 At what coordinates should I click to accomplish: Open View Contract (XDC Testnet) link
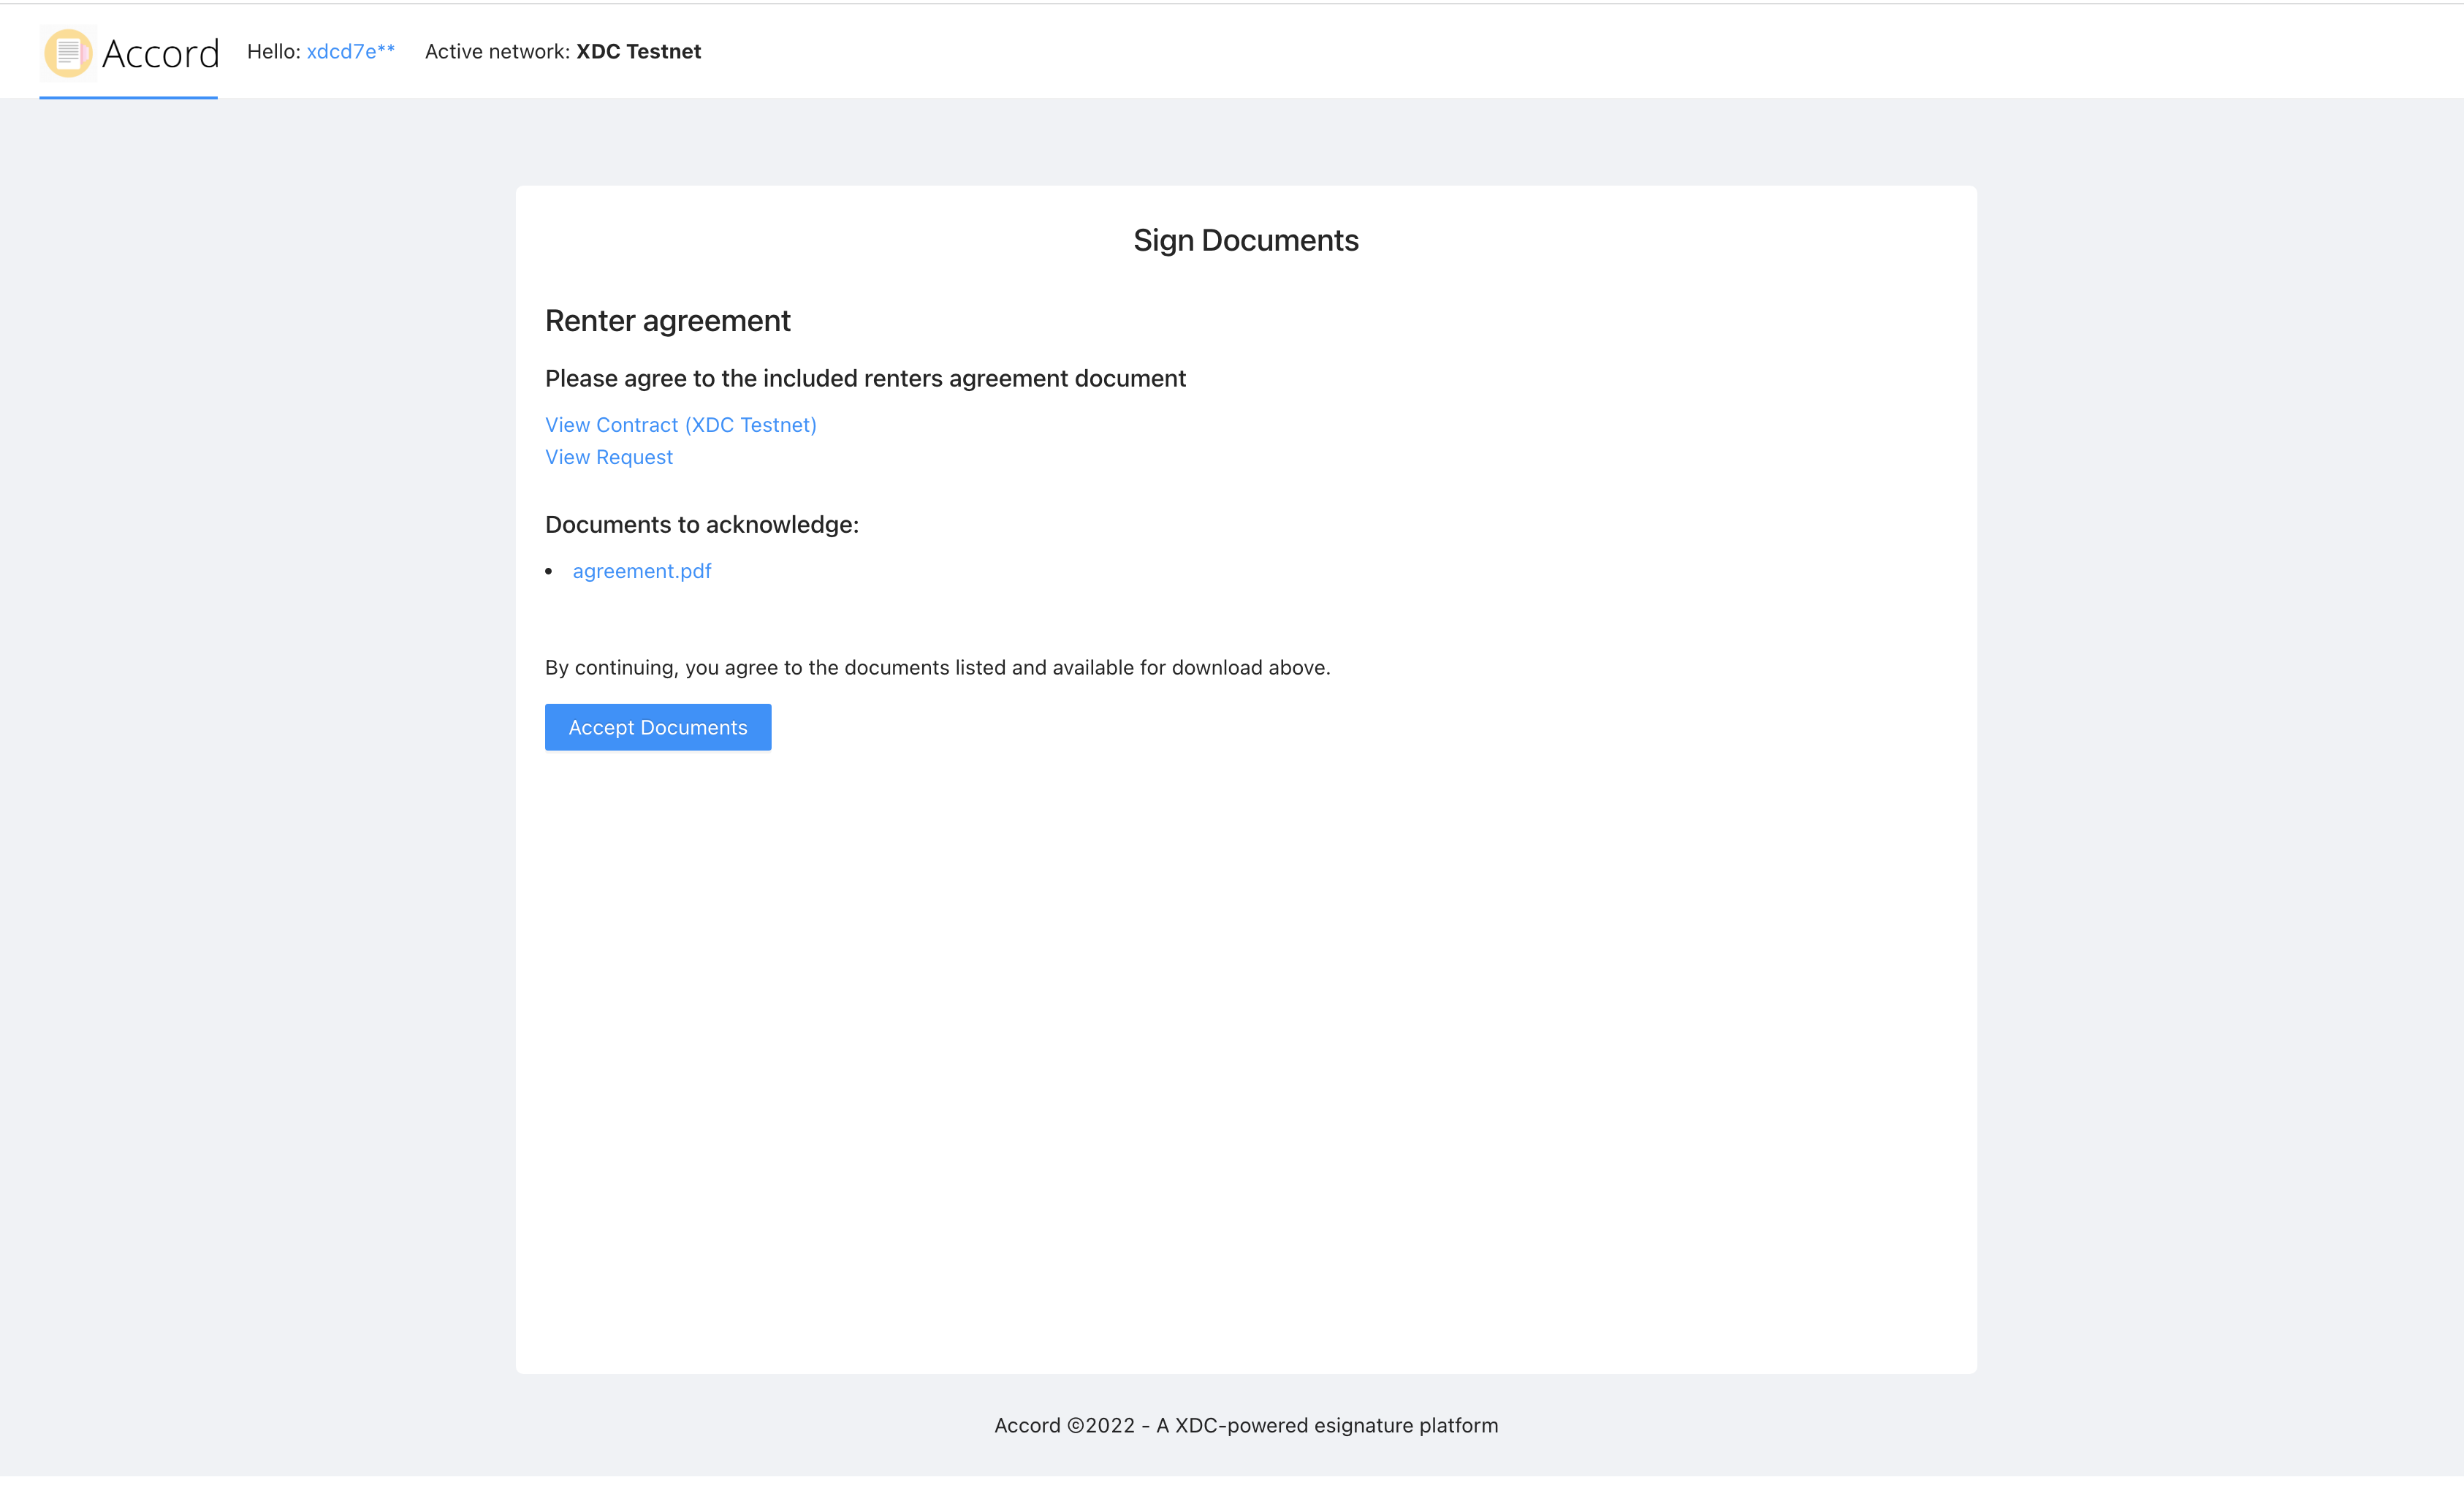[x=680, y=425]
